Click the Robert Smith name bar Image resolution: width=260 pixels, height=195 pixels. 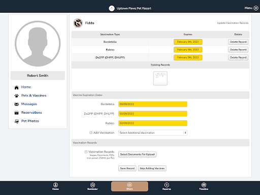coord(38,76)
